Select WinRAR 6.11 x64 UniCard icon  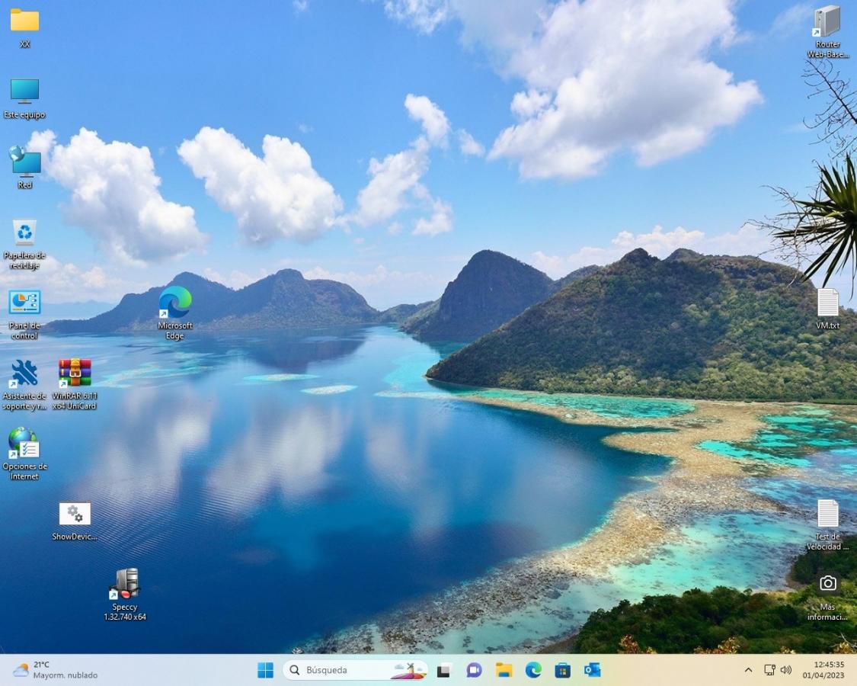75,373
